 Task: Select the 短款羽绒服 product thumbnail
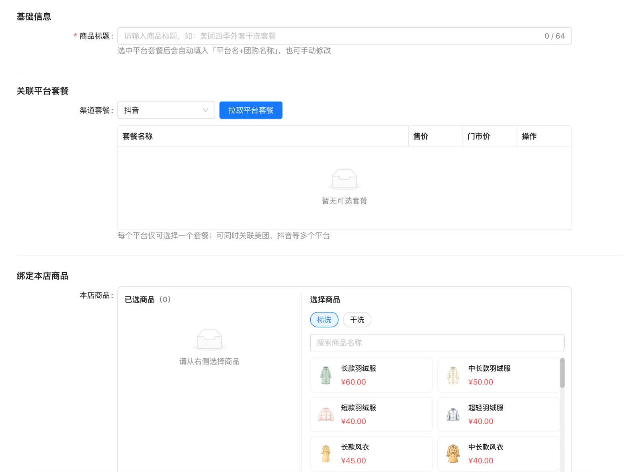point(326,415)
